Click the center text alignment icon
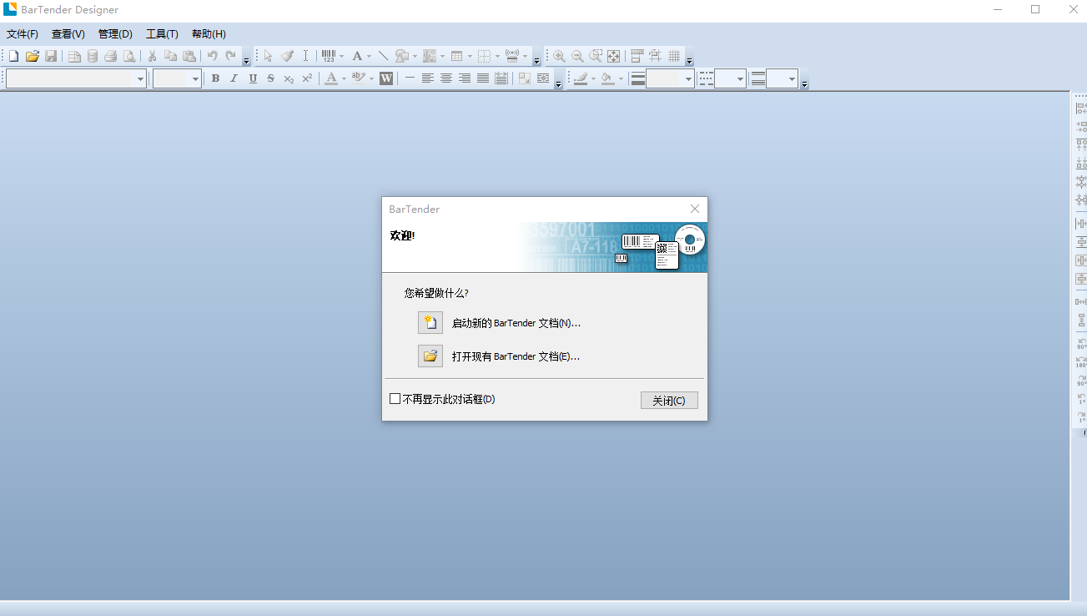This screenshot has width=1087, height=616. click(x=446, y=78)
